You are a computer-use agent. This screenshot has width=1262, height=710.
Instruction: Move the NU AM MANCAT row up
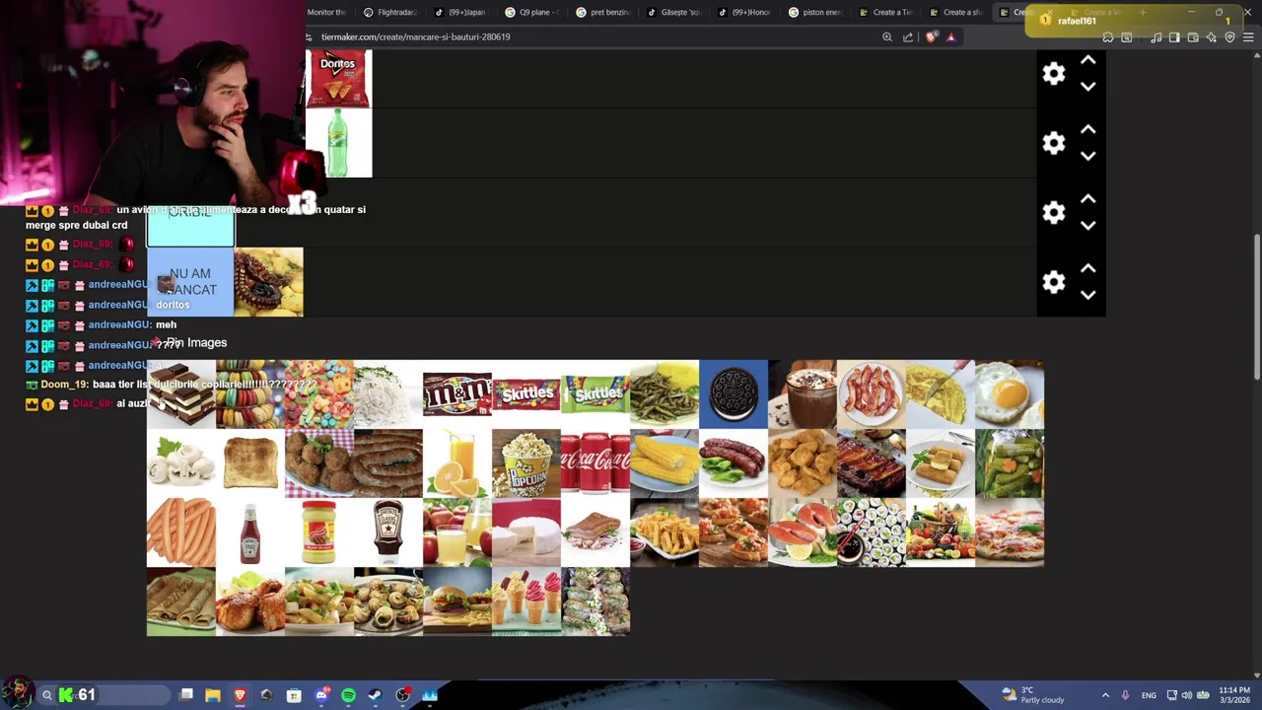point(1087,268)
